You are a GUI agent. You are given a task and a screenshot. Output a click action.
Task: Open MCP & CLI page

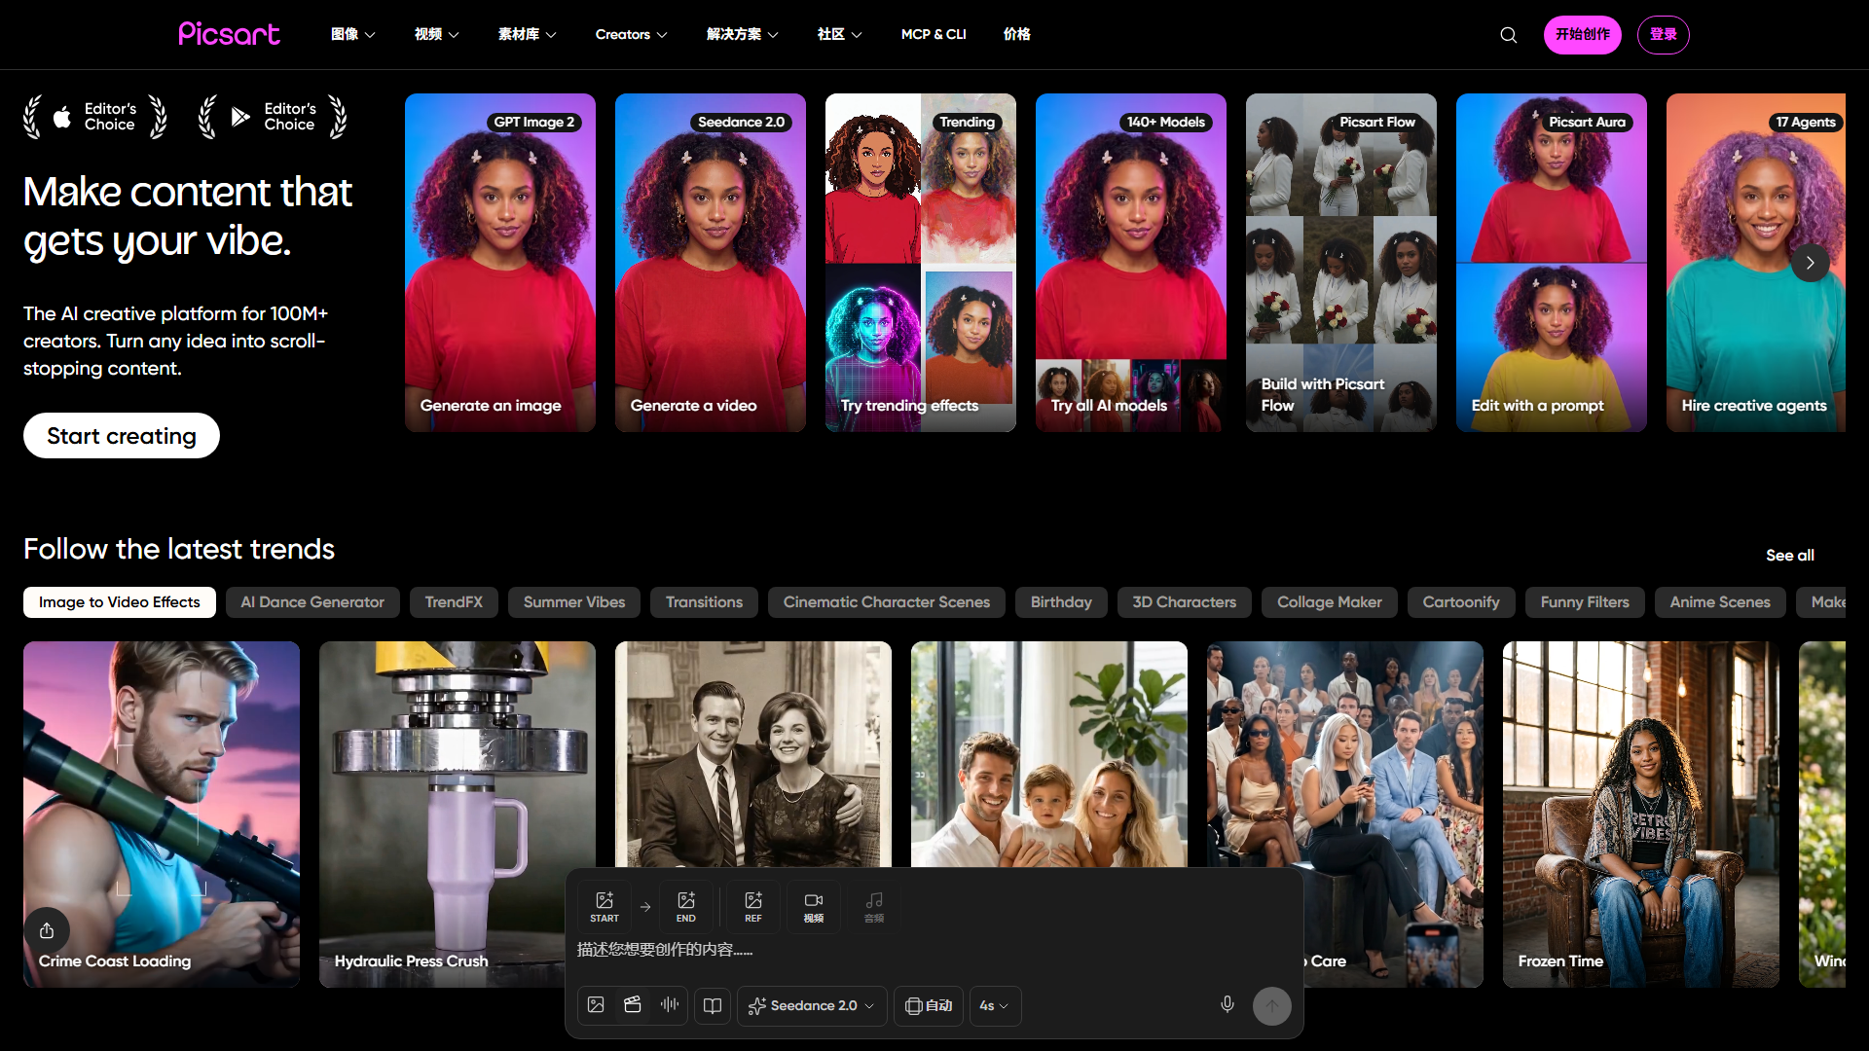934,34
